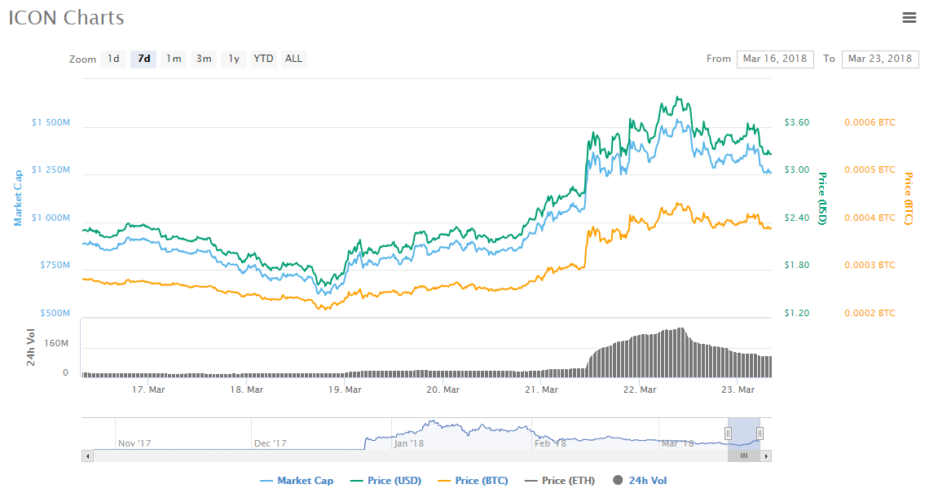
Task: Open the chart hamburger menu
Action: pos(909,17)
